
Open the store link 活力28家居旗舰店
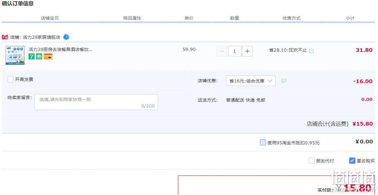pos(41,37)
